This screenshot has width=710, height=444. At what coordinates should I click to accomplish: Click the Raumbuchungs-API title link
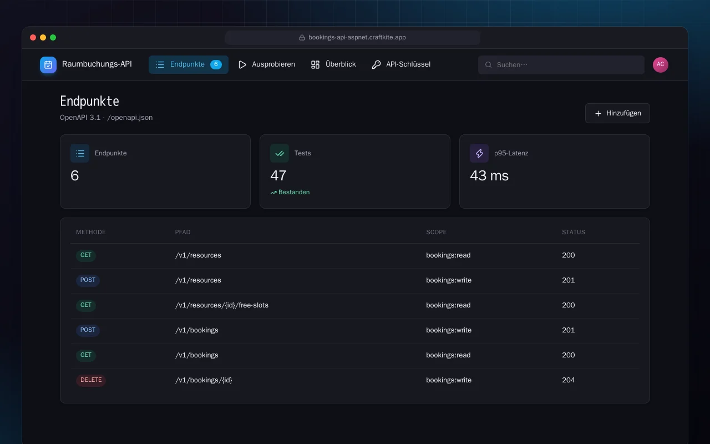pos(97,64)
